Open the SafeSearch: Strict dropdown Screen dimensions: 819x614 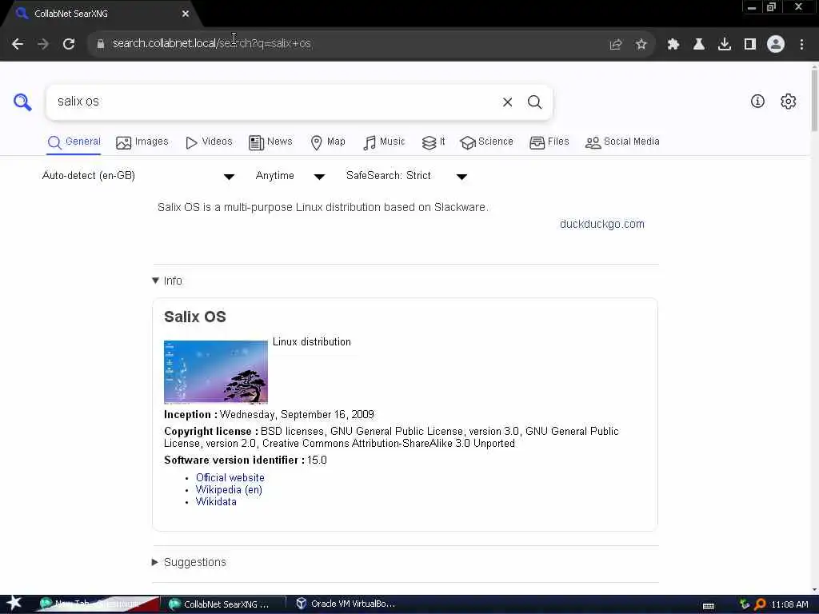(x=407, y=176)
